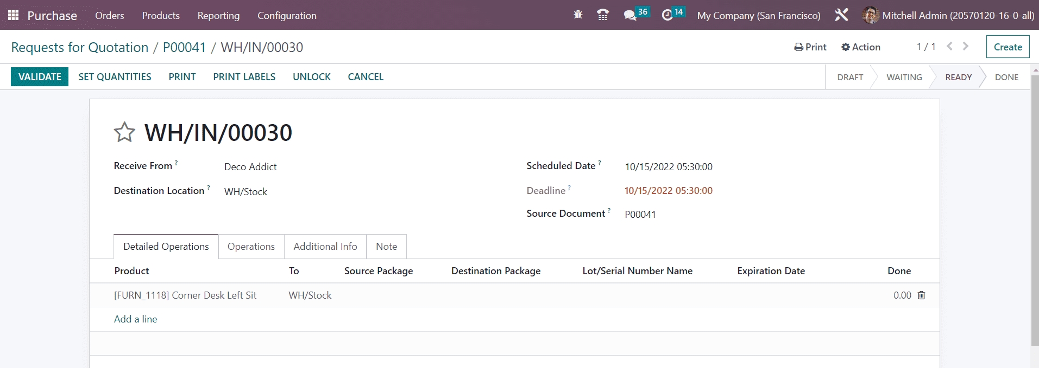Toggle the favorite star for WH/IN/00030
The image size is (1039, 368).
pos(124,132)
